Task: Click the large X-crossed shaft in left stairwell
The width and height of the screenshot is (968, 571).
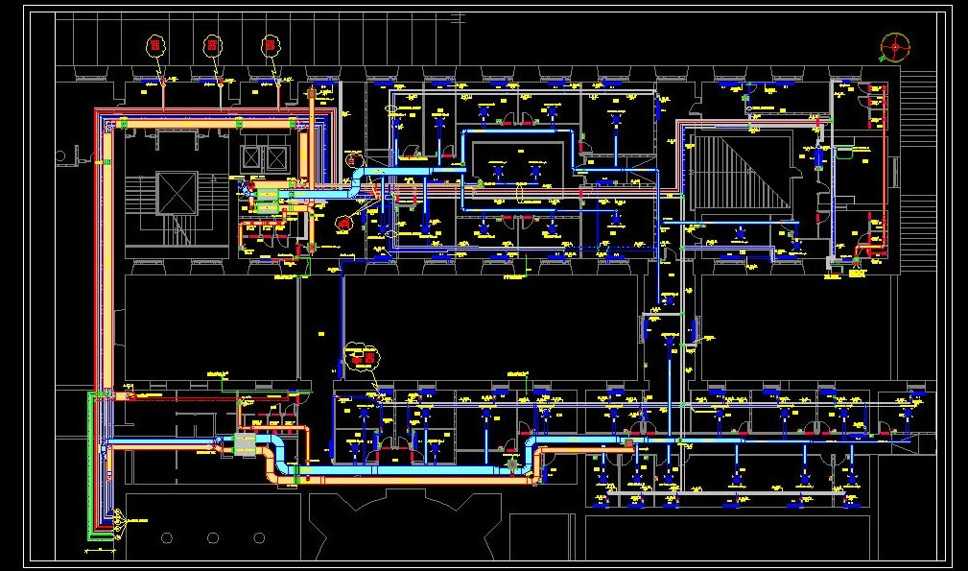Action: (177, 193)
